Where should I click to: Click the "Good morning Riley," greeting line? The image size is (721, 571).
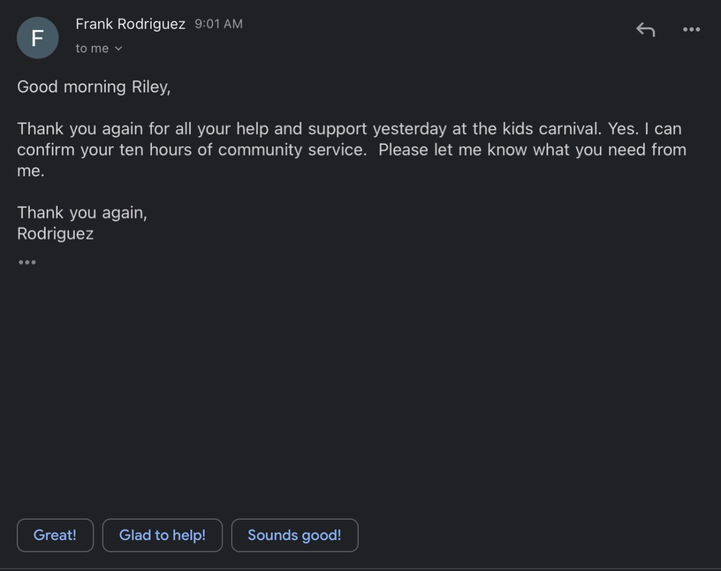94,87
